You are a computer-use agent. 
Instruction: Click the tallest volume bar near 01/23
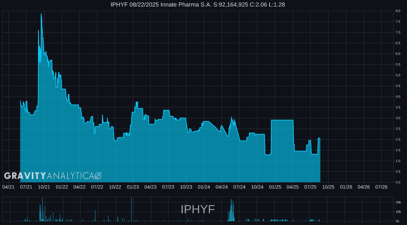click(x=131, y=209)
